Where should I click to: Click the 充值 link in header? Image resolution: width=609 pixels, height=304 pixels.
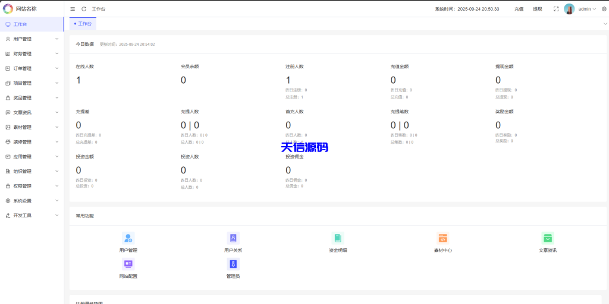tap(519, 9)
